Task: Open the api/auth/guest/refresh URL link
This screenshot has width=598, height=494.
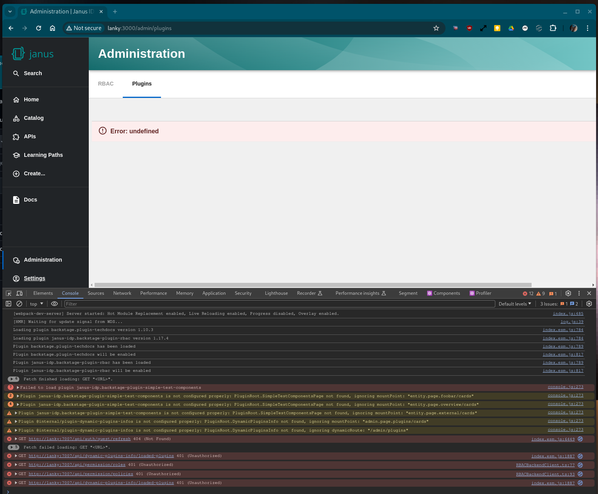Action: 80,439
